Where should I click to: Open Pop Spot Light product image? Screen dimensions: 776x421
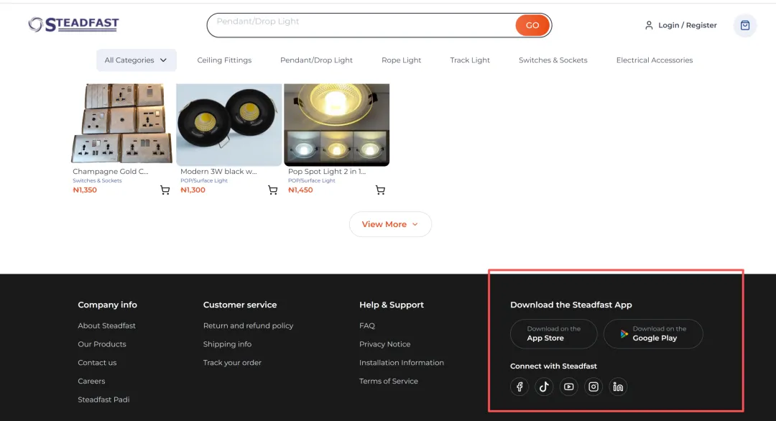click(336, 125)
